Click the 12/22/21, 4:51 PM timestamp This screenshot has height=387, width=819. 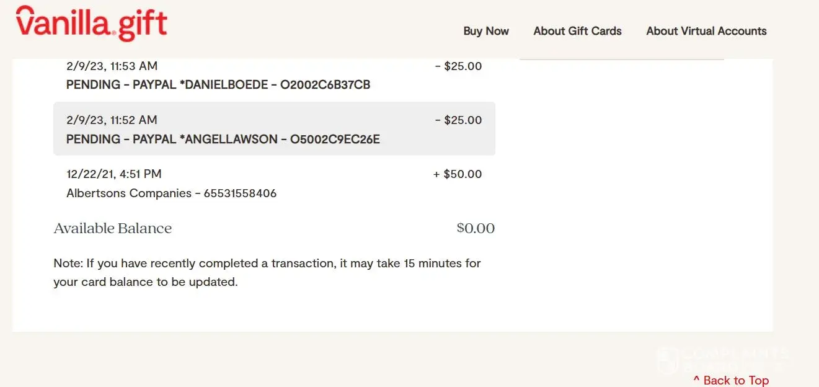114,174
